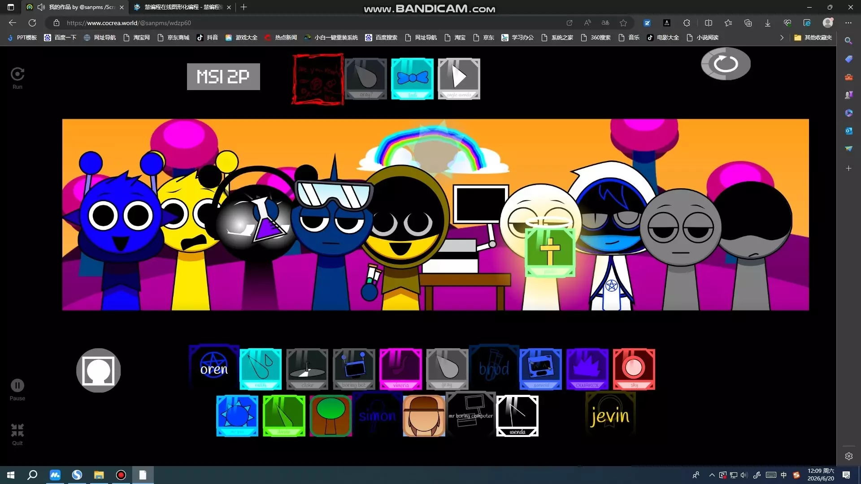Select the dark gray 'gray?' tile at top
This screenshot has height=484, width=861.
[x=365, y=78]
